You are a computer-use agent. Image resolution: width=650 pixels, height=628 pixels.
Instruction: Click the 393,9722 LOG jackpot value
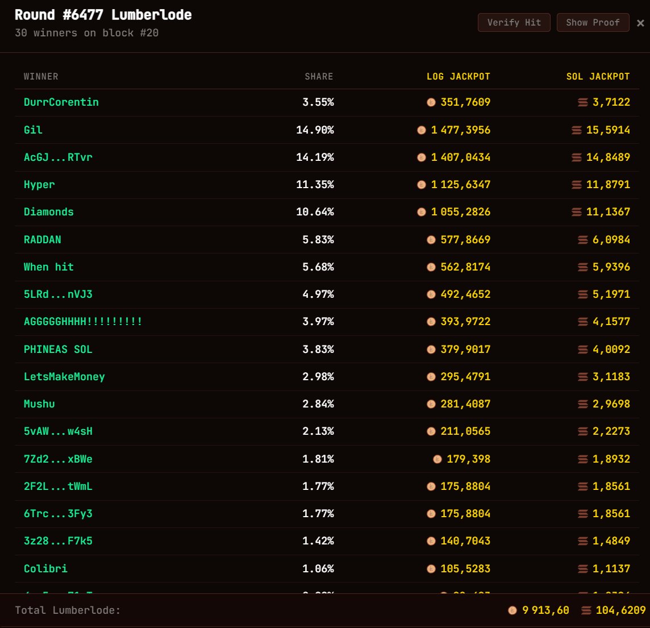pyautogui.click(x=465, y=322)
